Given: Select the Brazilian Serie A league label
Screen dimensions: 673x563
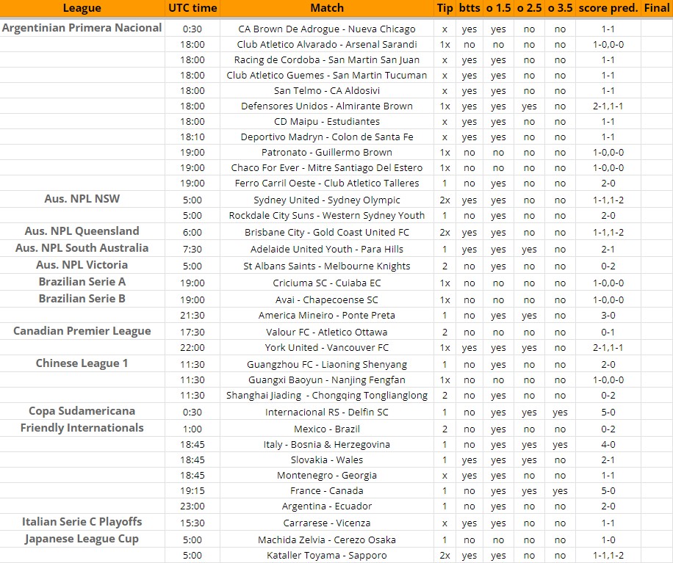Looking at the screenshot, I should point(82,282).
